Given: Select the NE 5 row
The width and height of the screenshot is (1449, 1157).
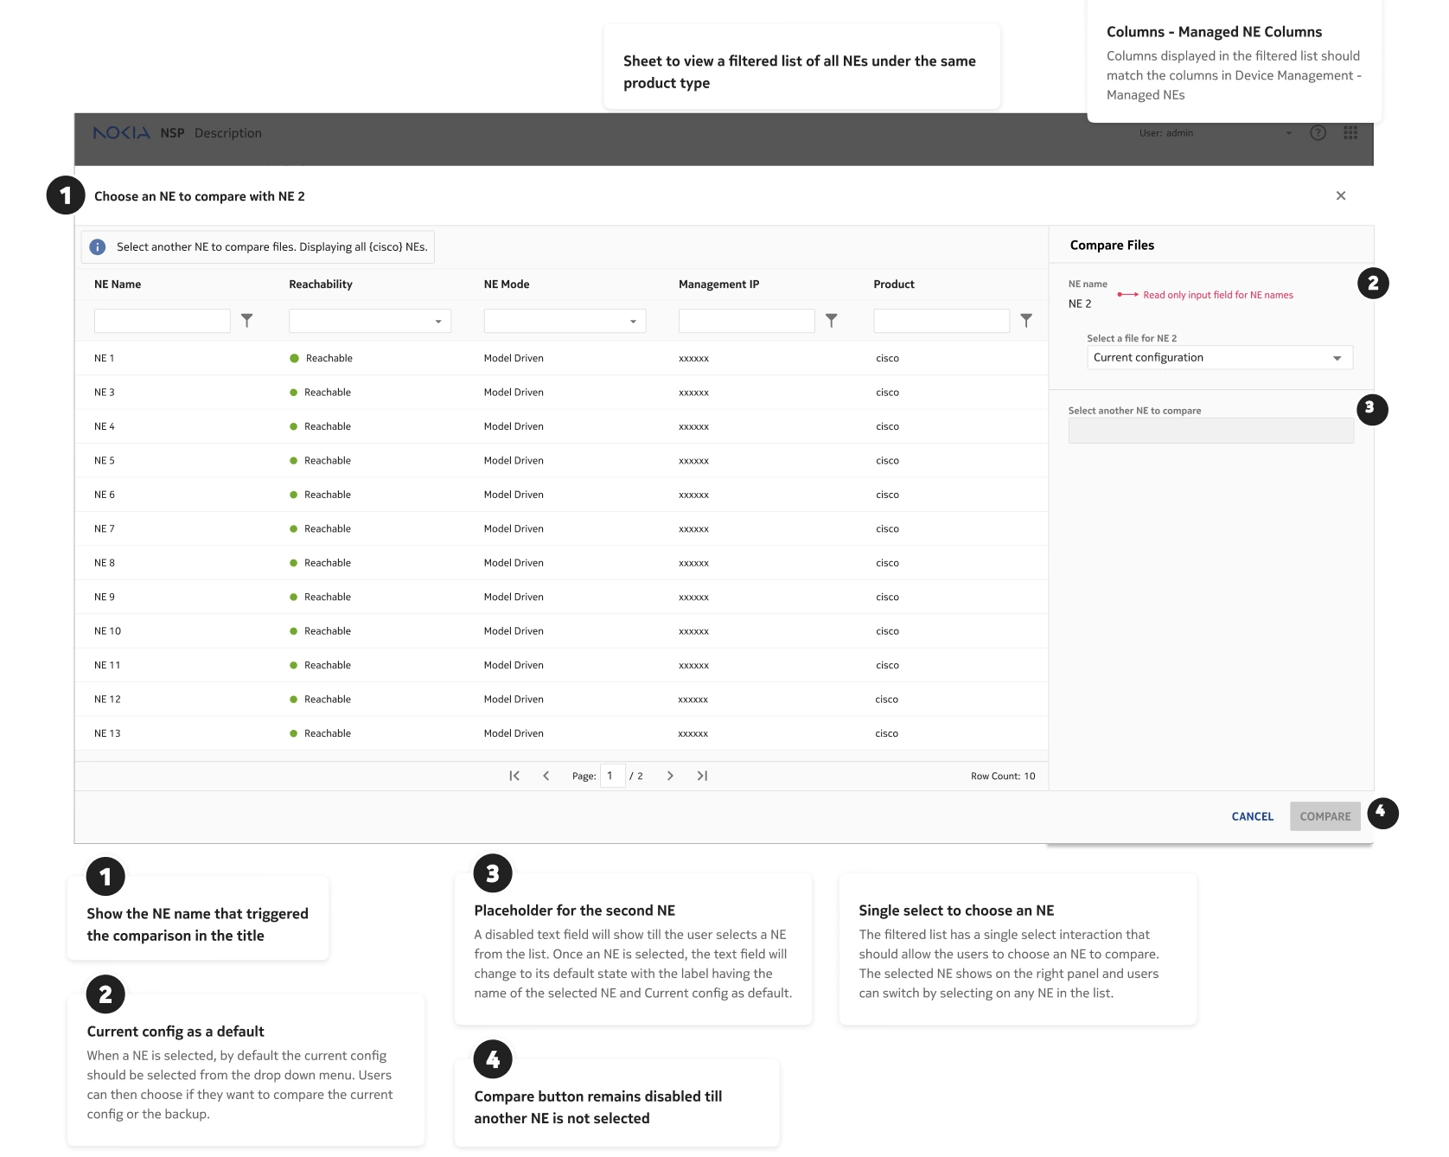Looking at the screenshot, I should (x=561, y=461).
